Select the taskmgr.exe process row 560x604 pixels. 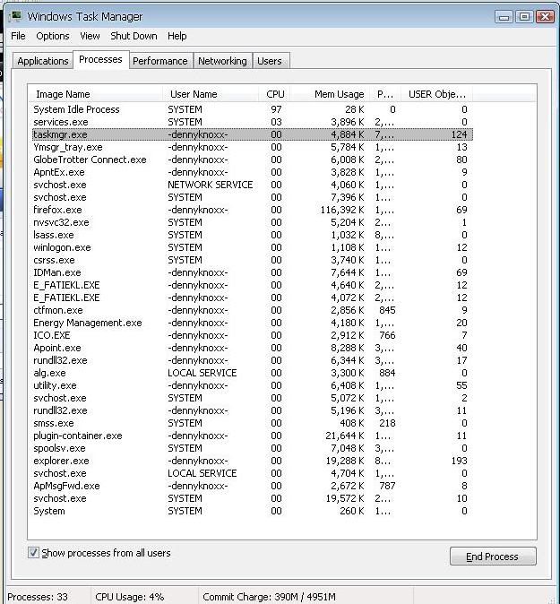point(253,134)
